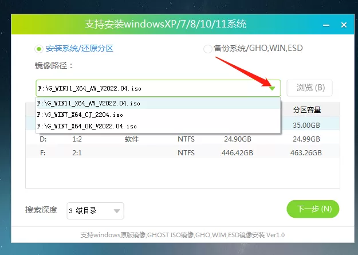
Task: Click the 24.90GB free space cell
Action: (x=238, y=139)
